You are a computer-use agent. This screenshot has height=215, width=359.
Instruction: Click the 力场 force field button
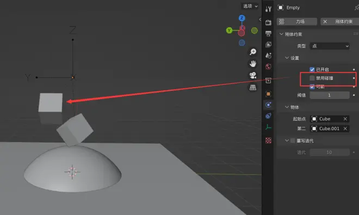pos(297,22)
